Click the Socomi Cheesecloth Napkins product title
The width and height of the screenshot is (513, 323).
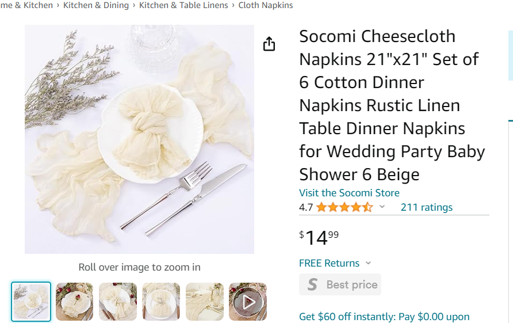(392, 105)
